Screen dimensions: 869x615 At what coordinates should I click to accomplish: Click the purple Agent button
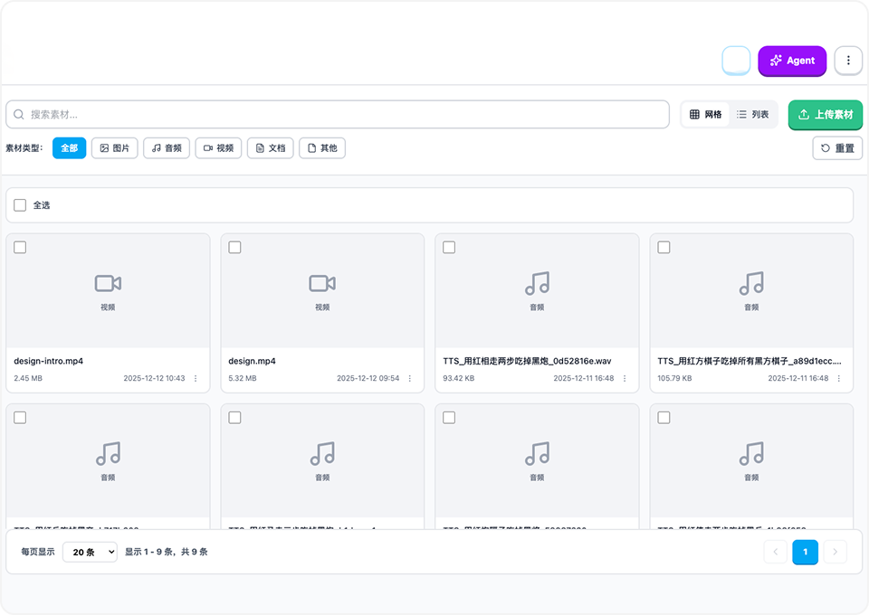(x=792, y=61)
